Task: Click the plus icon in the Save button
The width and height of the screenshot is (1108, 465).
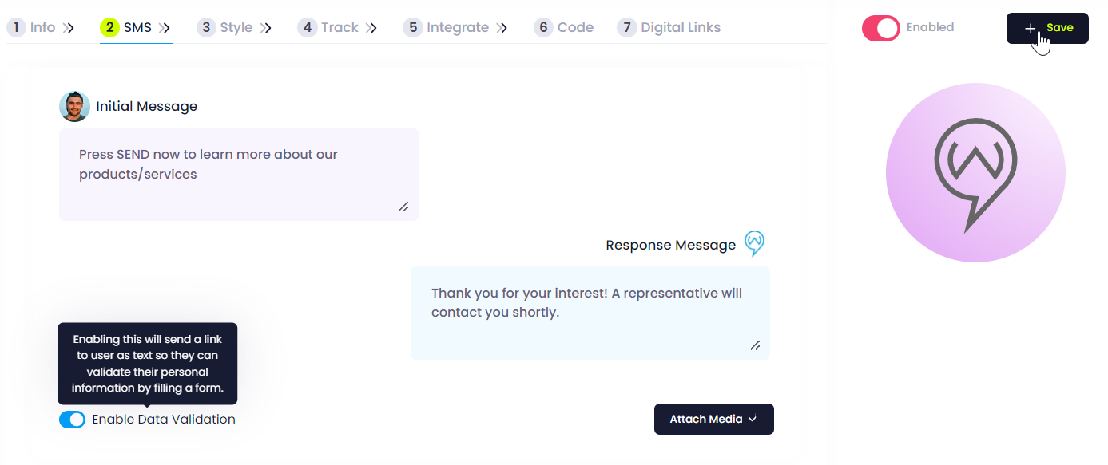Action: (1031, 28)
